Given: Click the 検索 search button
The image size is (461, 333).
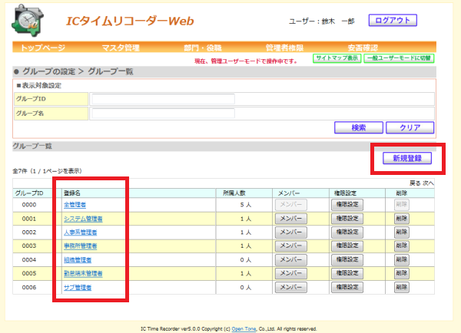Looking at the screenshot, I should pyautogui.click(x=359, y=127).
